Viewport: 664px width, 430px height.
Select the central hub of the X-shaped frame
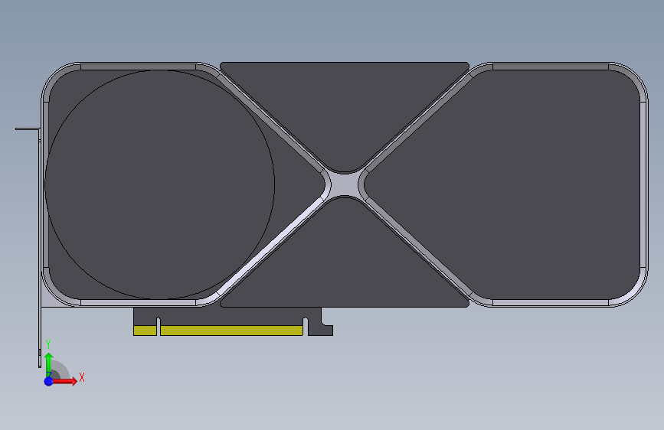(x=345, y=184)
